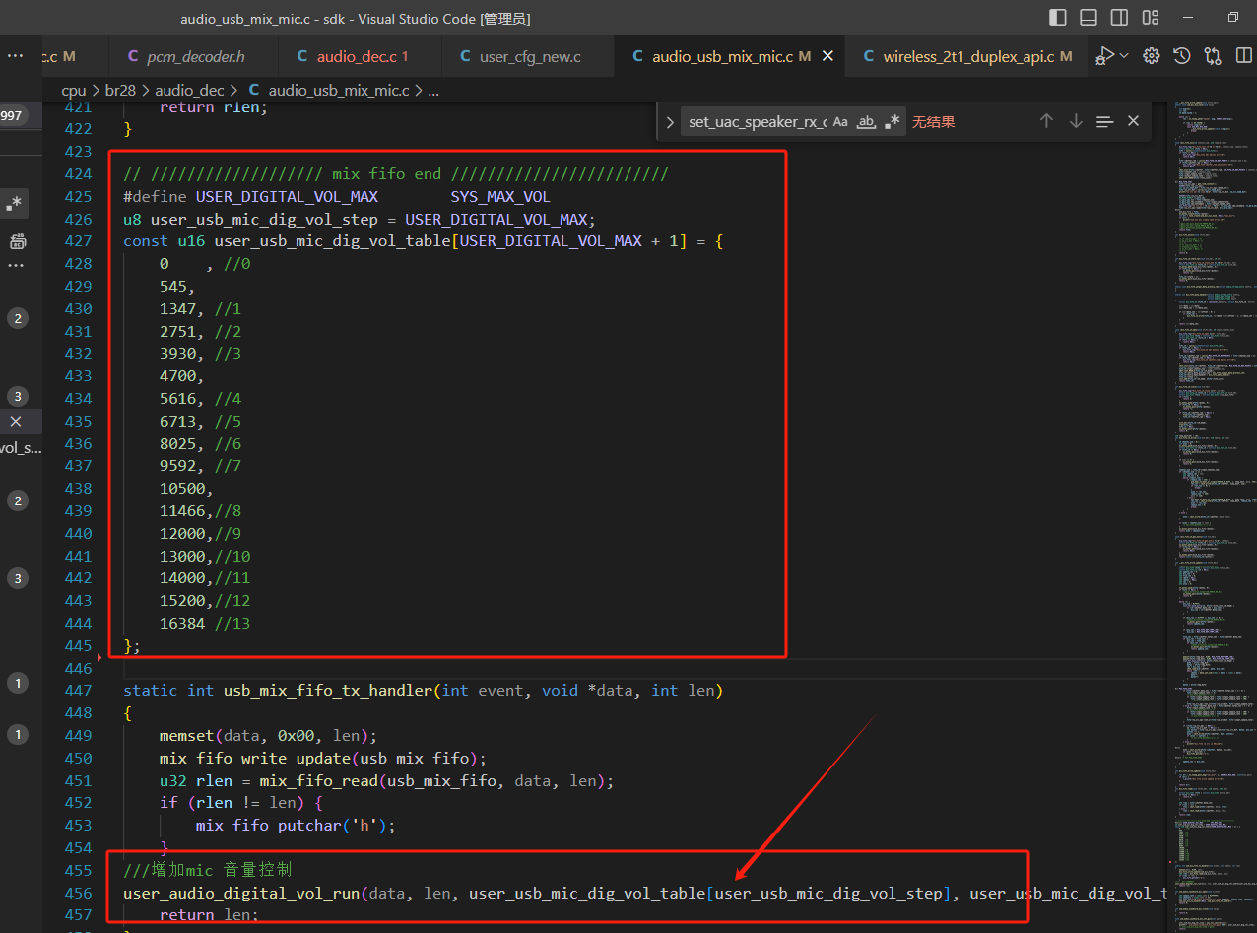Click the 无结果 status text in find widget
Screen dimensions: 1257x933
tap(933, 122)
